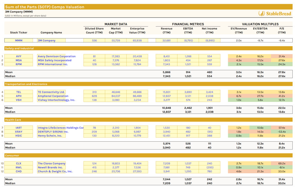Click the green 5.6x EV/EBITDA cell for VSH
This screenshot has width=297, height=189.
pyautogui.click(x=260, y=100)
